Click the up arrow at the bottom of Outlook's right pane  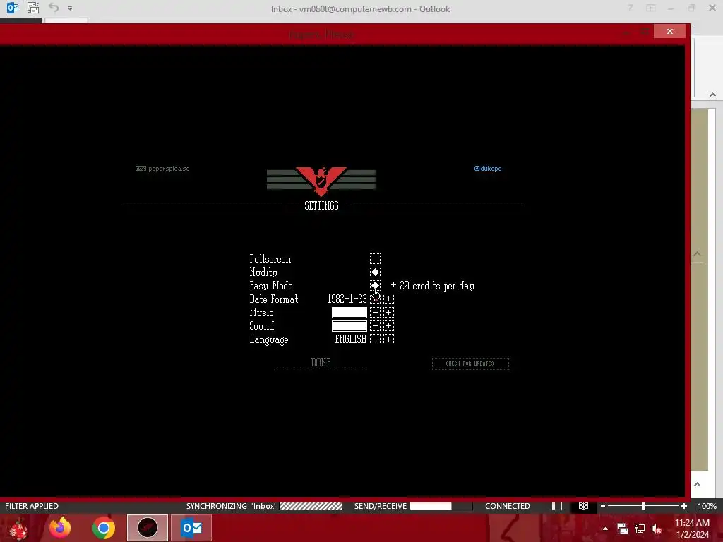click(697, 484)
